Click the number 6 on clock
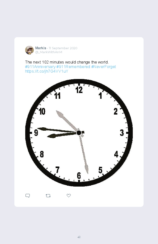Viewport: 158px width, 244px height. coord(79,176)
